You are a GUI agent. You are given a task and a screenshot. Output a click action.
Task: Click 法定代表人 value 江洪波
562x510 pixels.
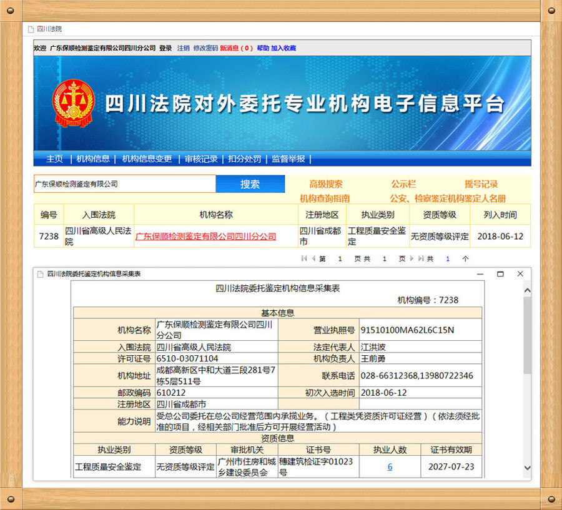click(x=373, y=347)
